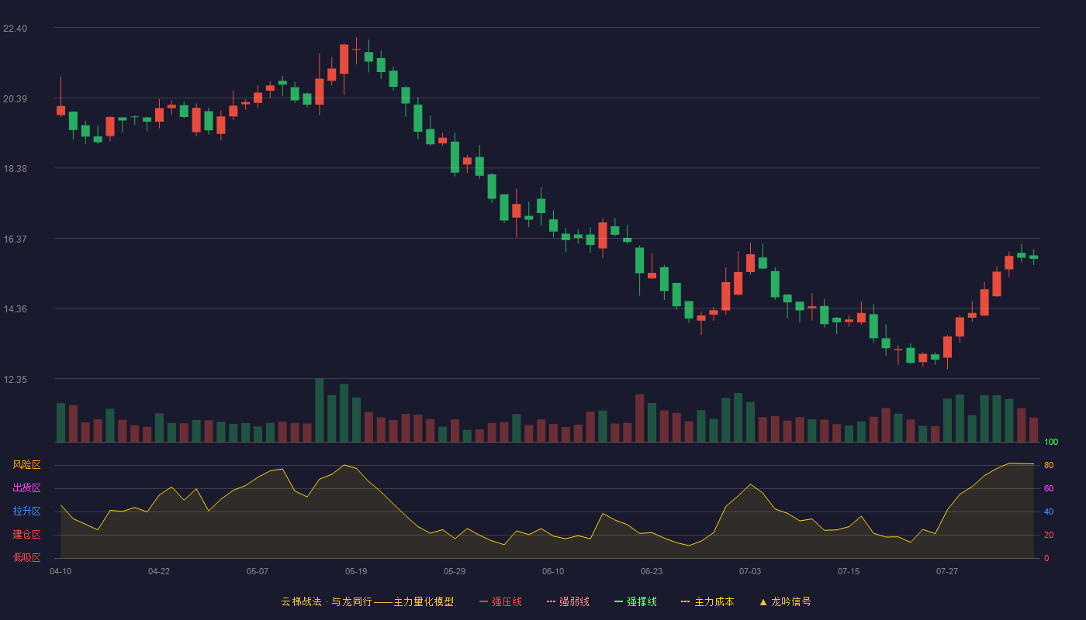Click the candlestick above the 07-03 date

(x=750, y=263)
